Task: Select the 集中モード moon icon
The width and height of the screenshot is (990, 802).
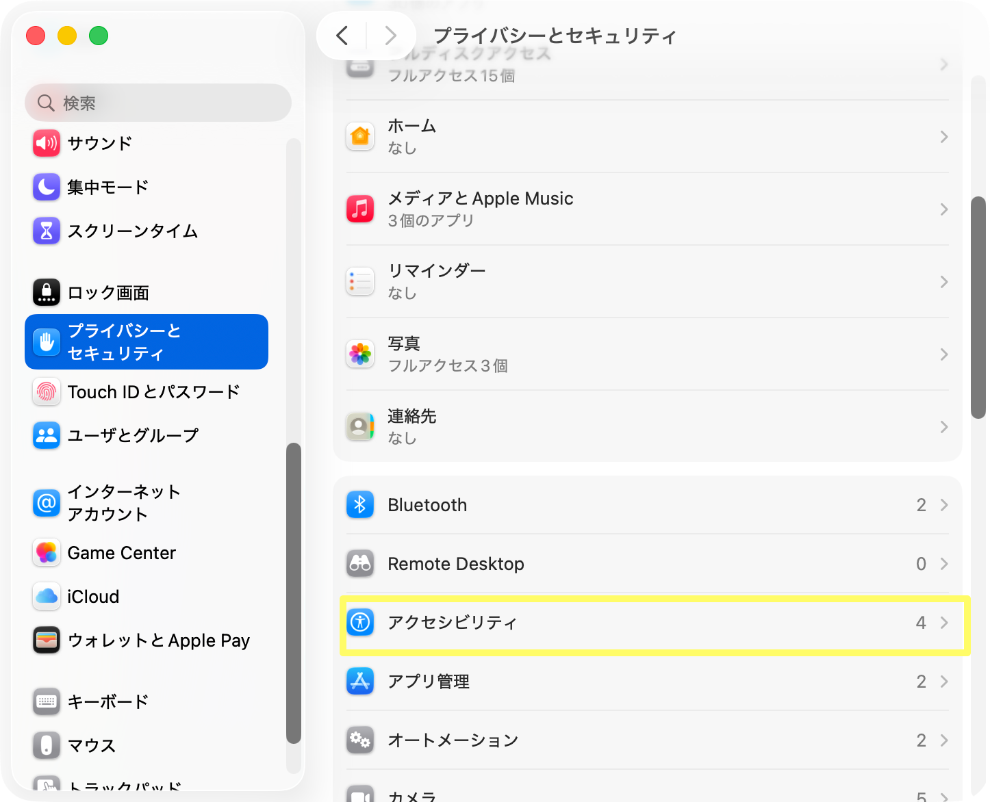Action: click(x=47, y=187)
